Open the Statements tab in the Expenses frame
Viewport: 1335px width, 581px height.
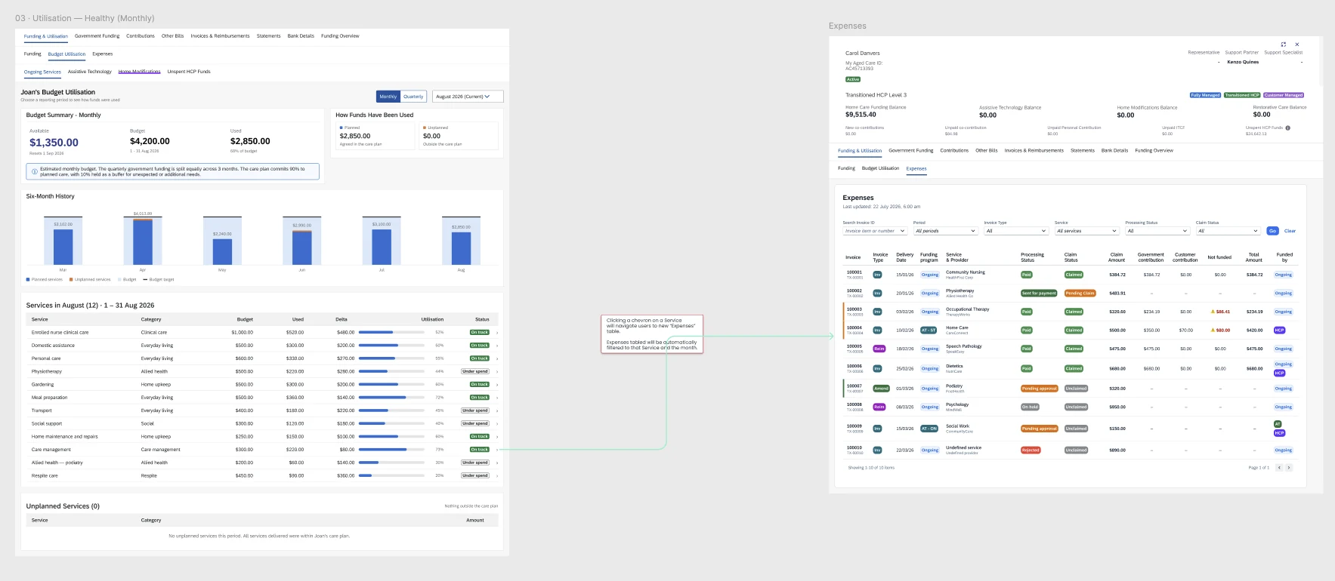point(1083,150)
